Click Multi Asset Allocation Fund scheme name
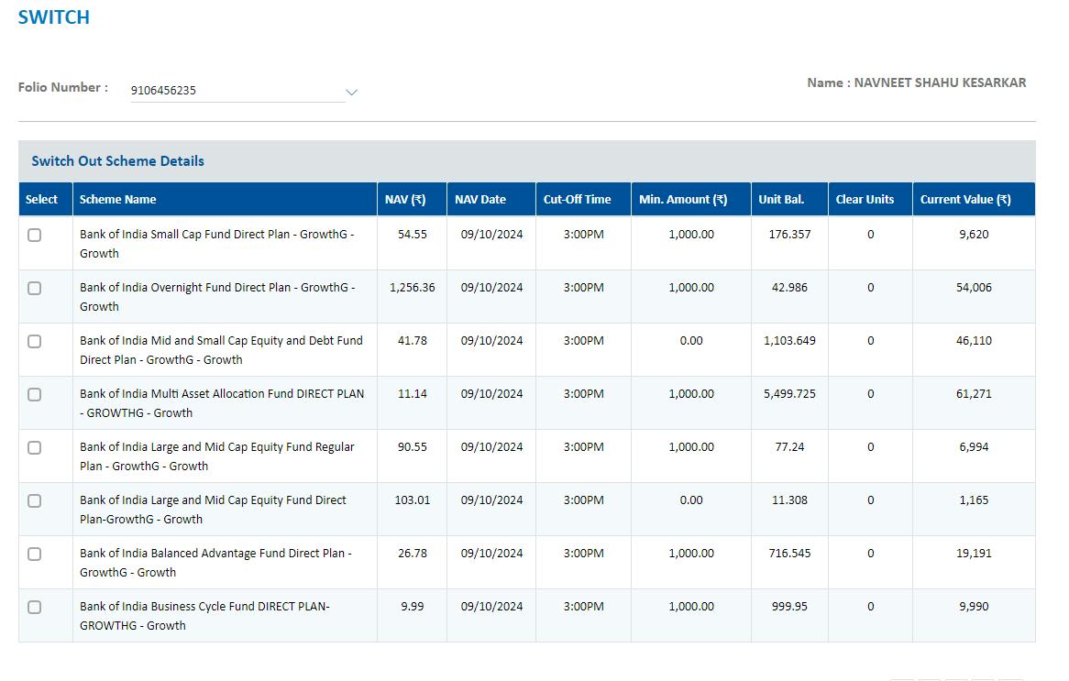1069x681 pixels. click(x=222, y=403)
